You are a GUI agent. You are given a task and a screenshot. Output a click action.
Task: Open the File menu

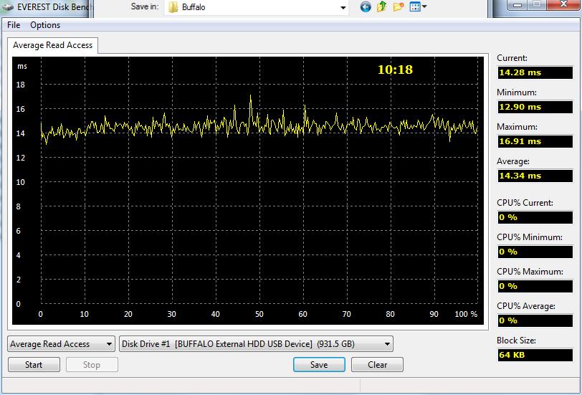tap(14, 25)
